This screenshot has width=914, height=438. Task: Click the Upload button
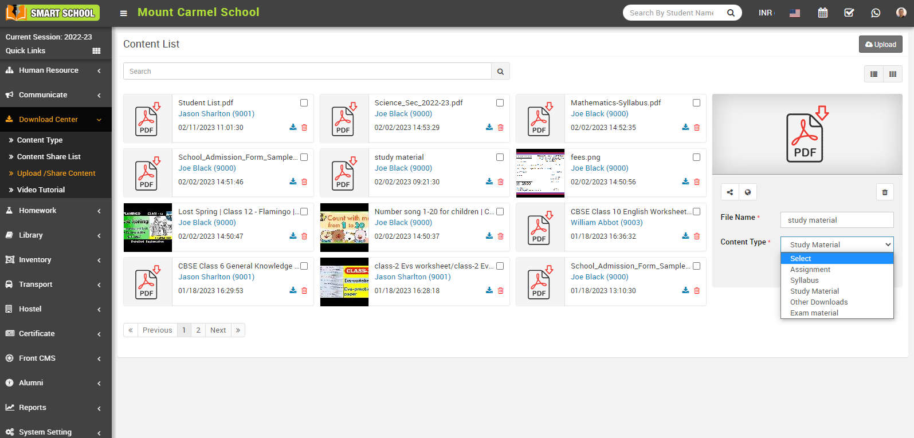point(880,44)
